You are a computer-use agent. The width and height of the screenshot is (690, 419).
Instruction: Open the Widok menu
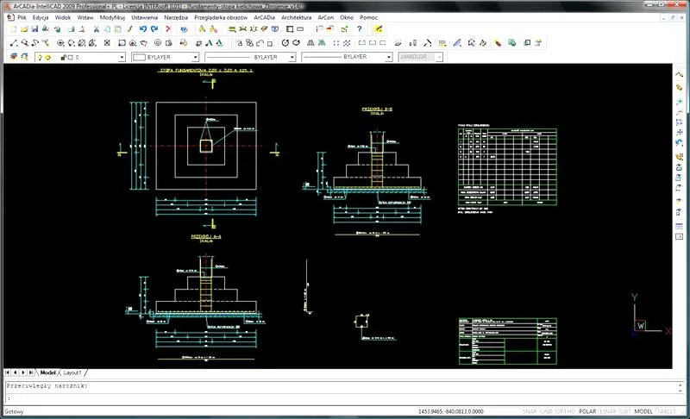(63, 17)
